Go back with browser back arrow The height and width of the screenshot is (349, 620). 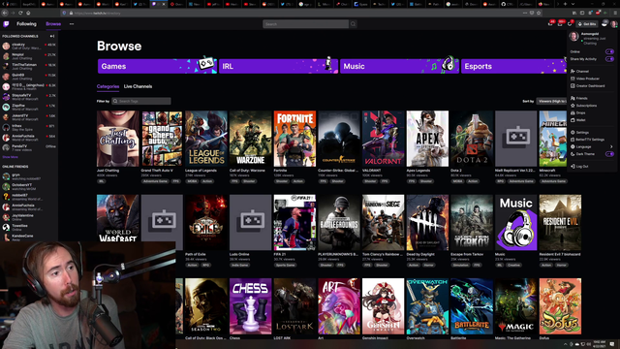coord(5,13)
